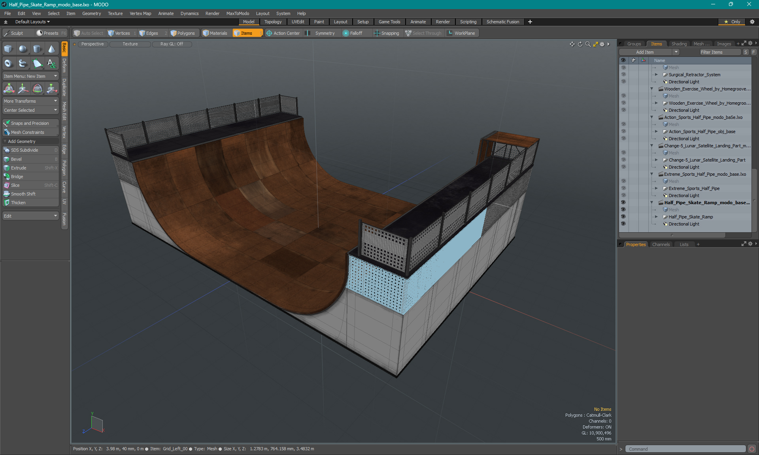Click the Extrude tool
The image size is (759, 455).
(x=30, y=168)
